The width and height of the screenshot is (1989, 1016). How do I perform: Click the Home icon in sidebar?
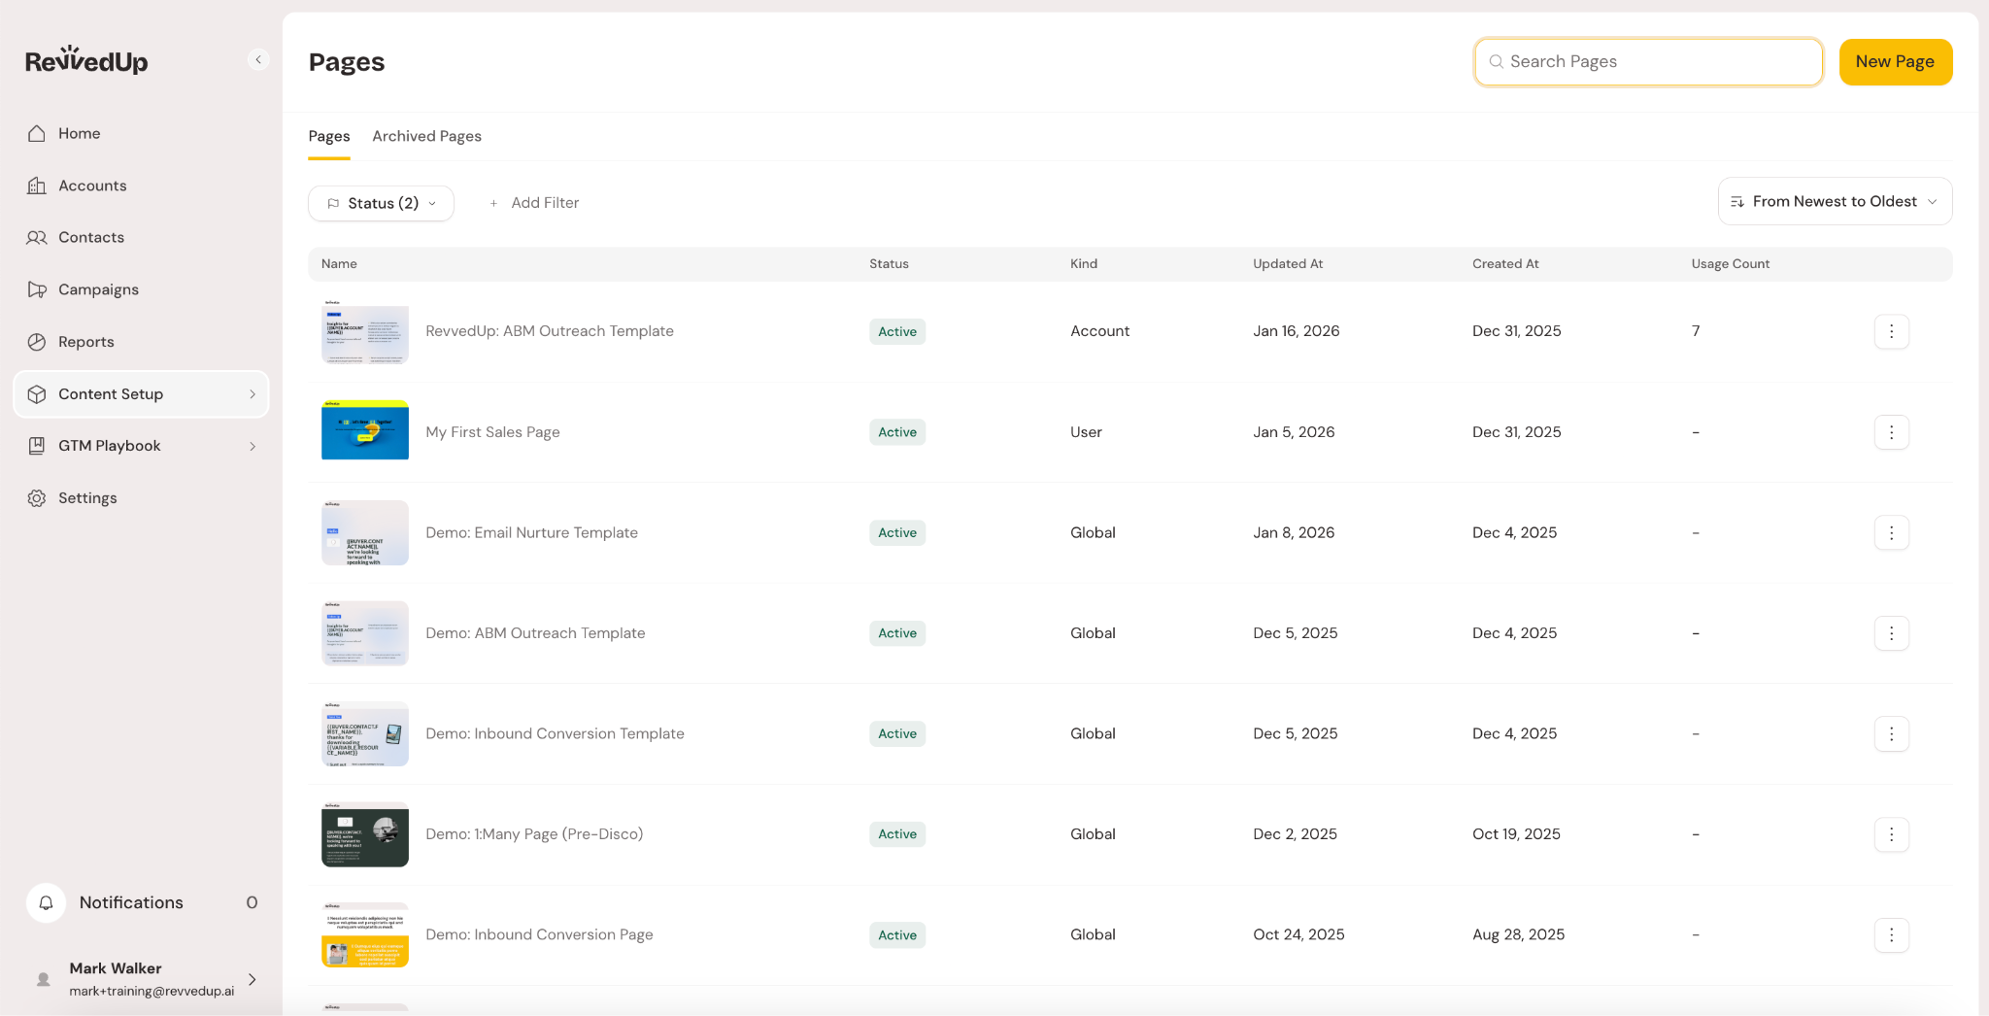37,134
